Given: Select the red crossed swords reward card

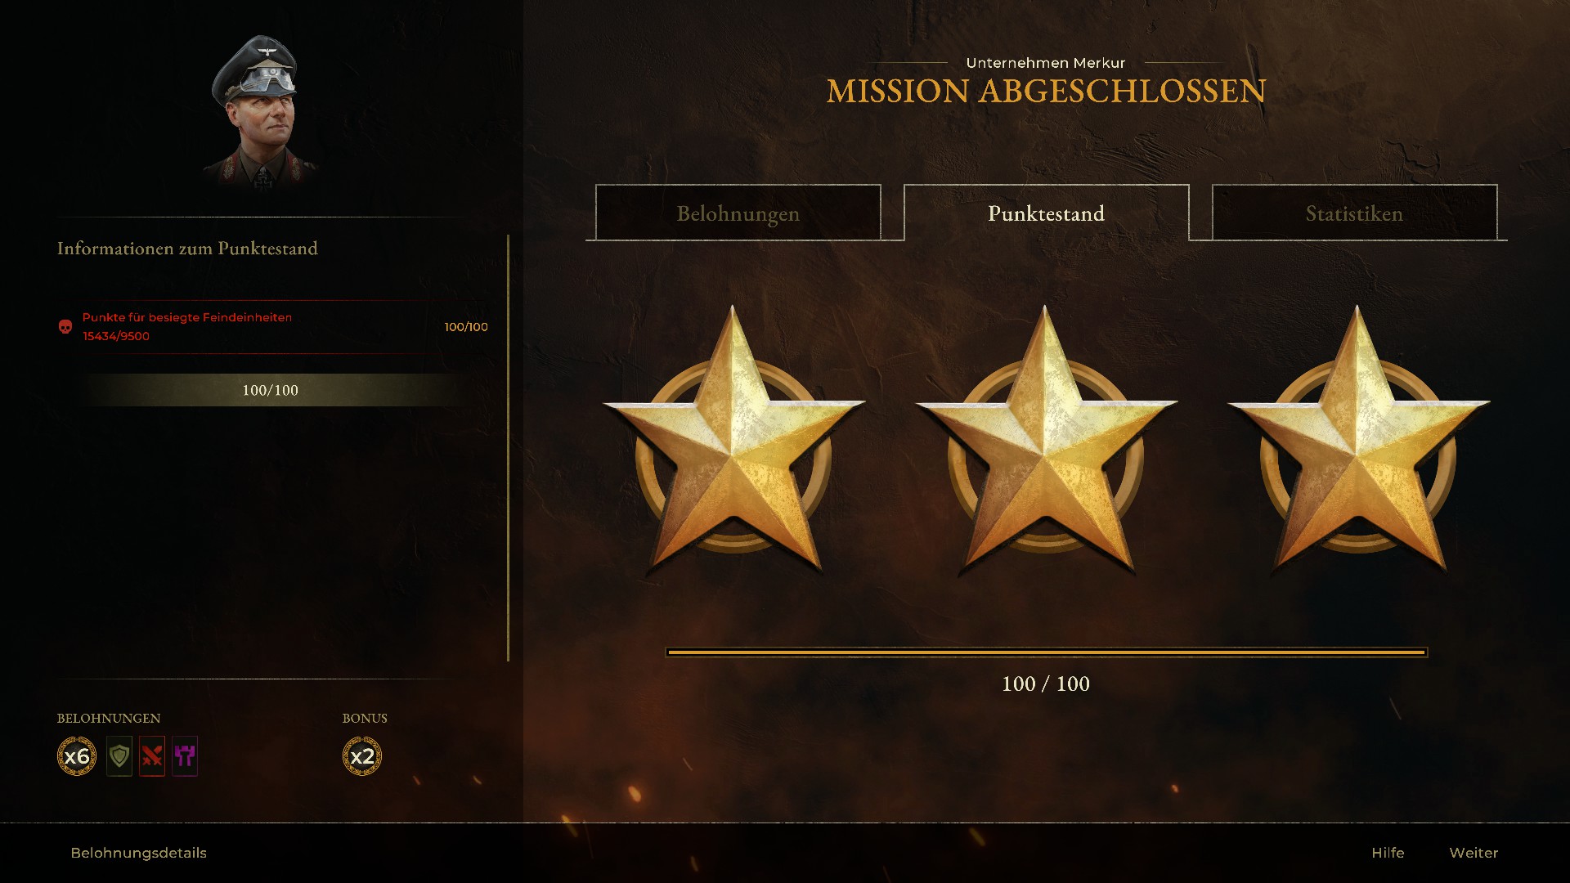Looking at the screenshot, I should coord(152,756).
